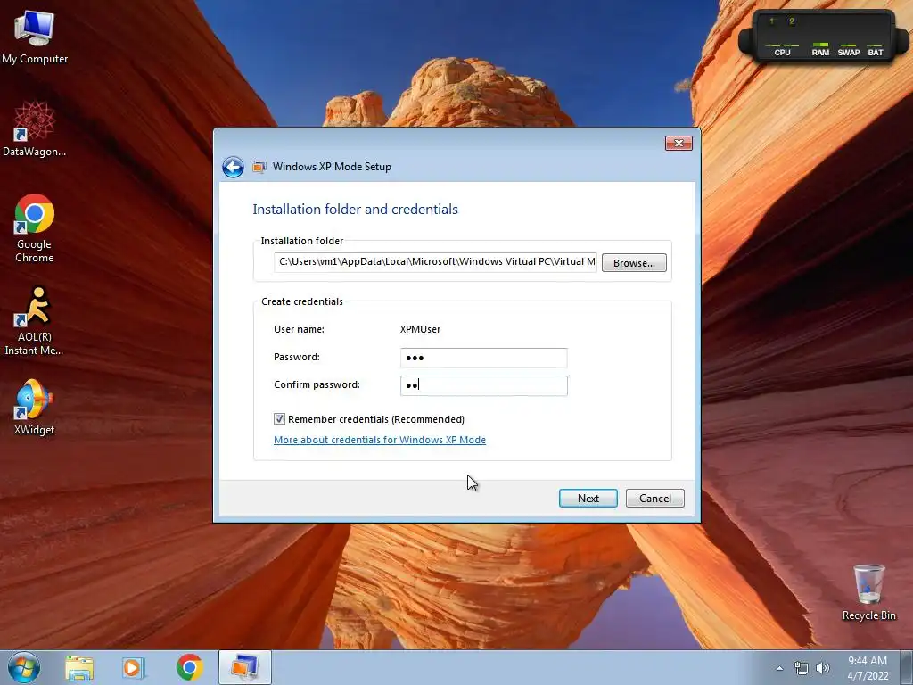
Task: Select the Google Chrome desktop shortcut
Action: 35,228
